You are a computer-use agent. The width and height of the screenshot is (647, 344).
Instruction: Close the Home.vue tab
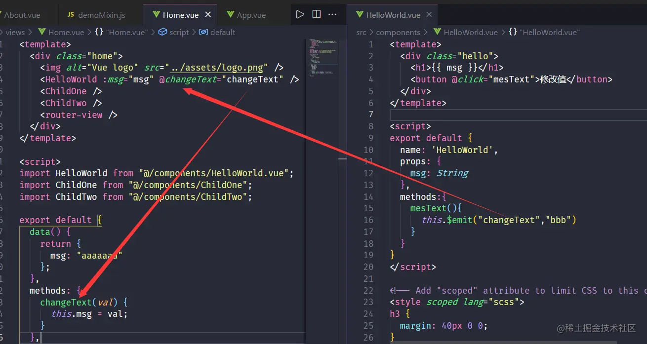pos(208,15)
